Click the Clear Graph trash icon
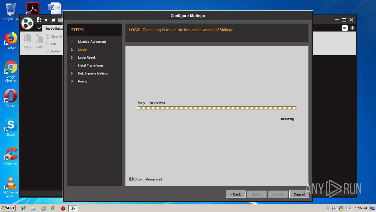 (48, 37)
